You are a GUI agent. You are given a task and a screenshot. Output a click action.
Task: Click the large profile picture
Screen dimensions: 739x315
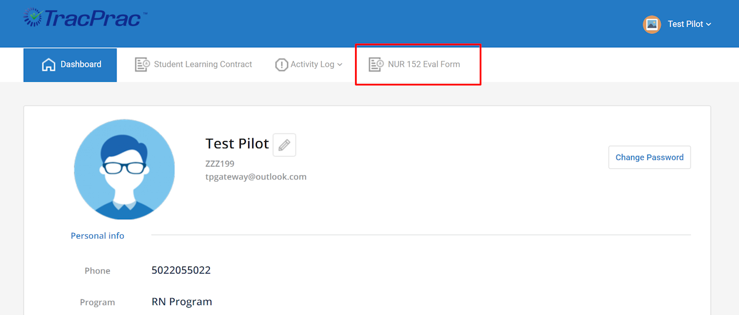tap(124, 169)
